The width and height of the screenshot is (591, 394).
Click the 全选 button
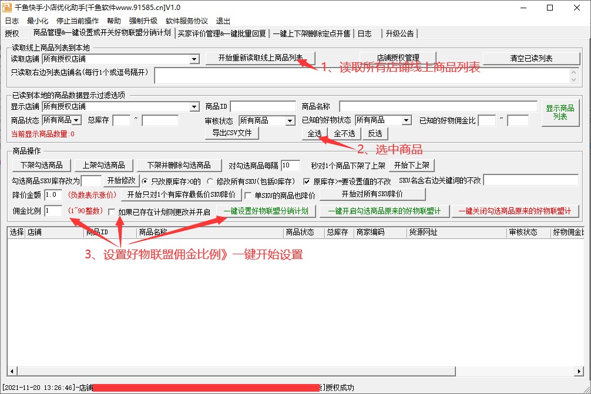314,134
